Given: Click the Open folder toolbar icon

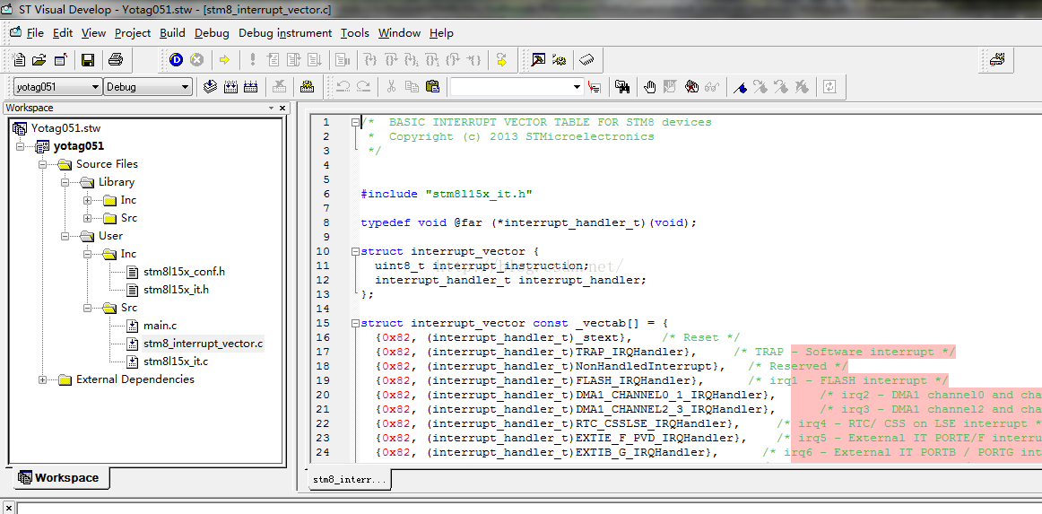Looking at the screenshot, I should click(39, 60).
